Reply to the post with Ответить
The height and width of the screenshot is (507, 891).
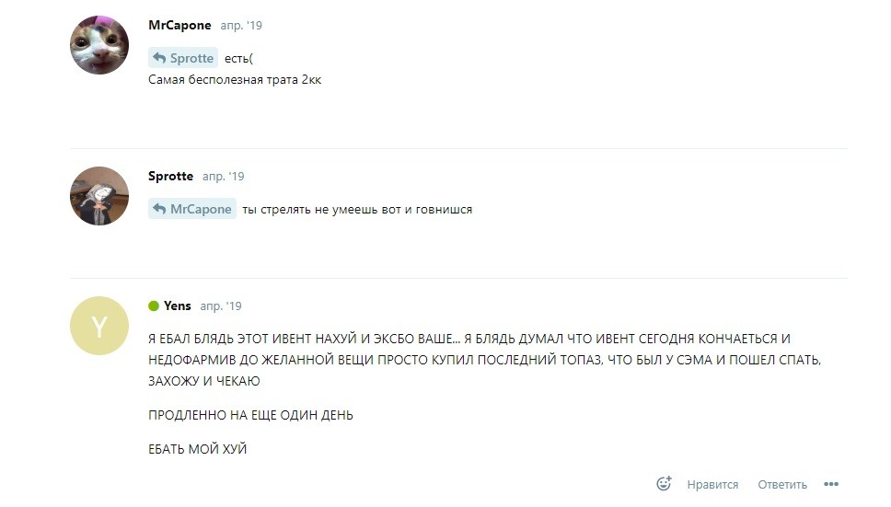[781, 484]
